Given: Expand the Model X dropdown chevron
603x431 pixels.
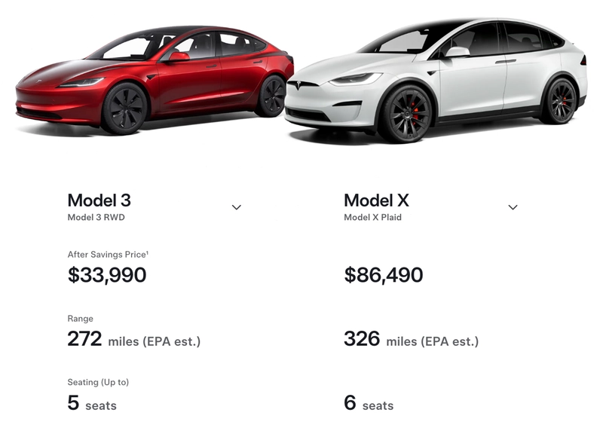Looking at the screenshot, I should pyautogui.click(x=513, y=207).
